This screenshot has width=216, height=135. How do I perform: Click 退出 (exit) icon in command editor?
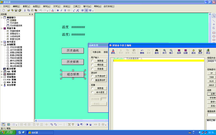coord(208,52)
